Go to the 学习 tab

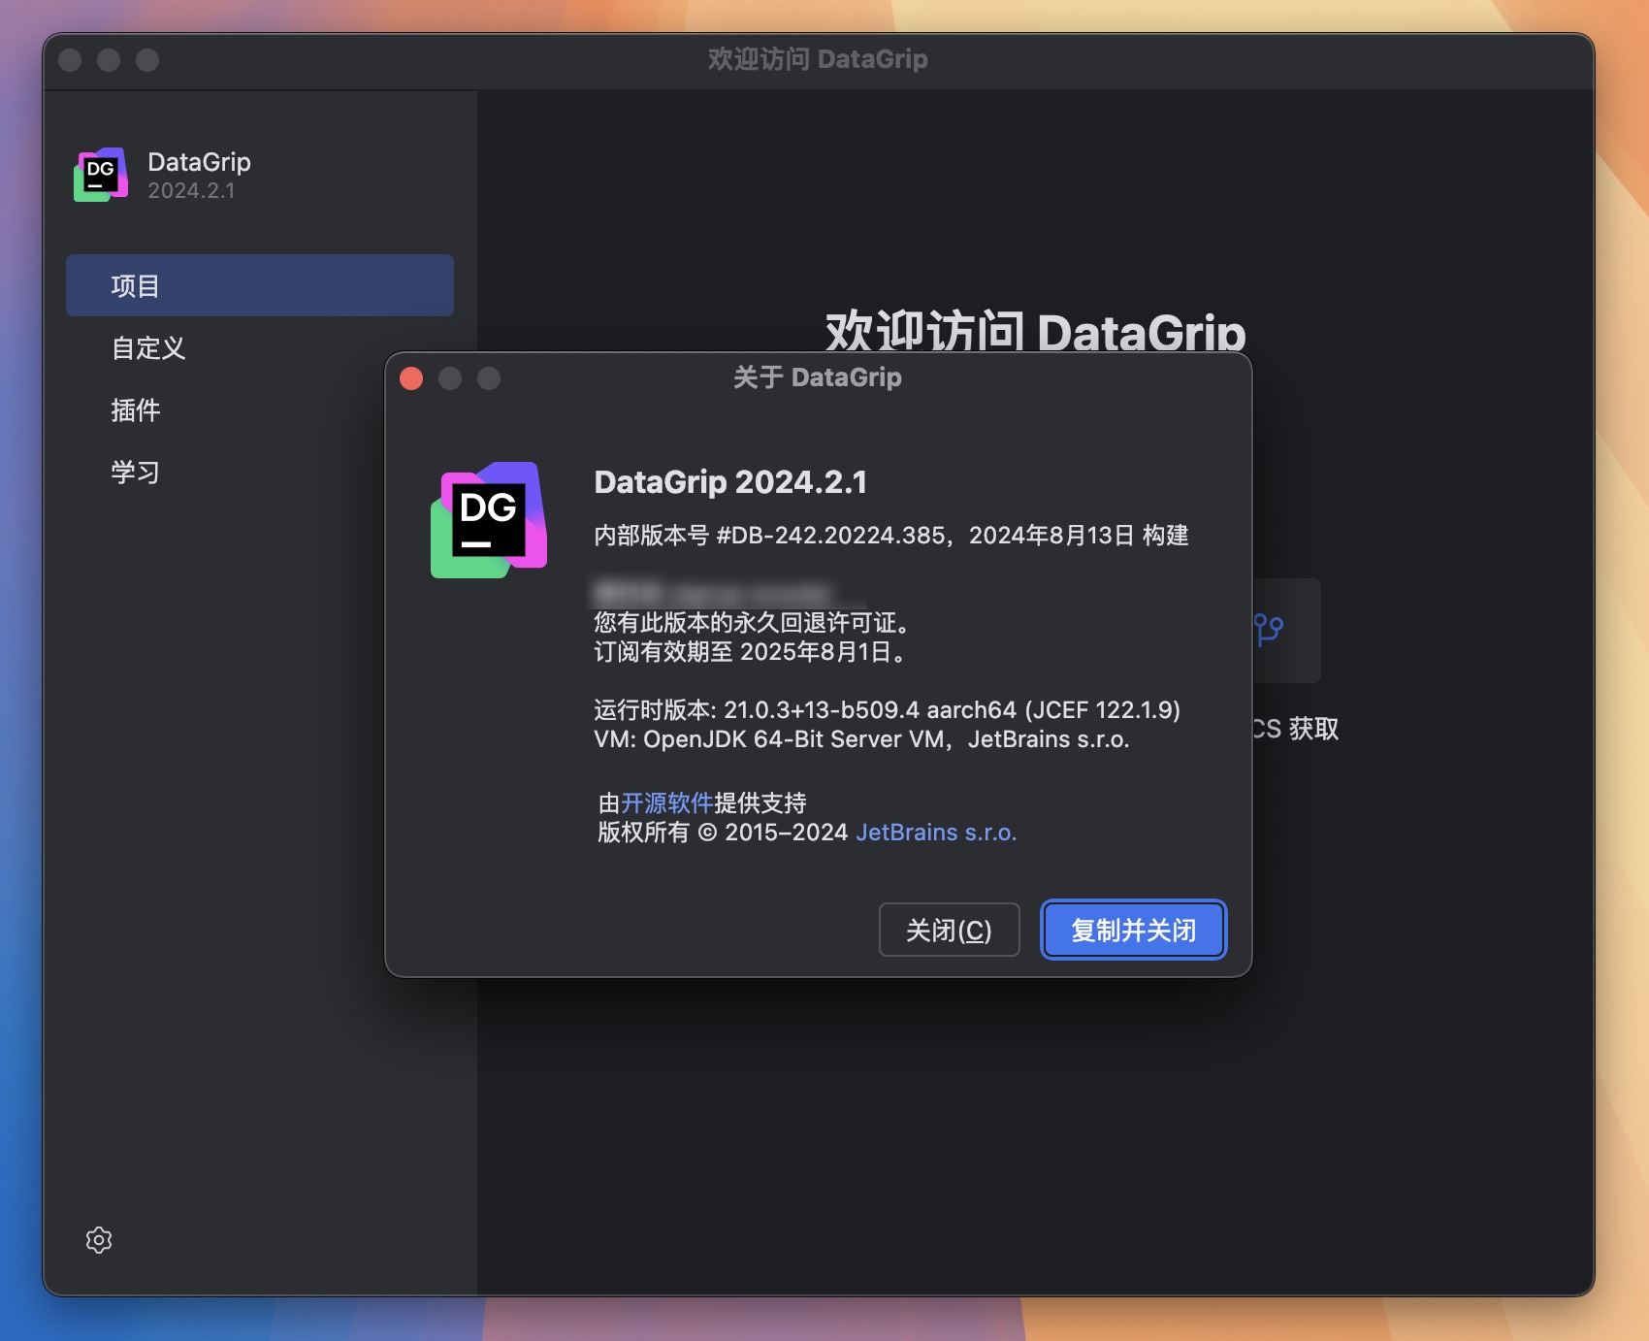(x=136, y=472)
